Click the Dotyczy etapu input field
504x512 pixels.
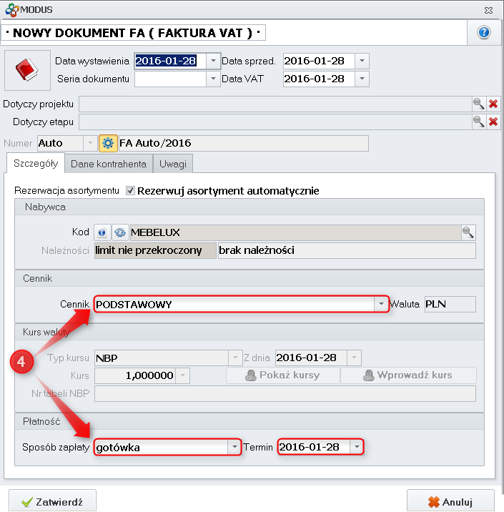[275, 122]
